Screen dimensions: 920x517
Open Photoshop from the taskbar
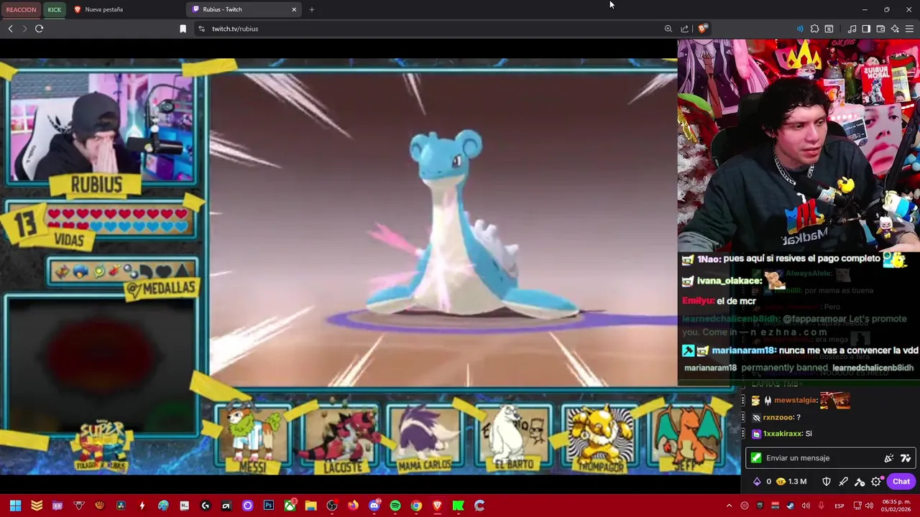[x=269, y=506]
